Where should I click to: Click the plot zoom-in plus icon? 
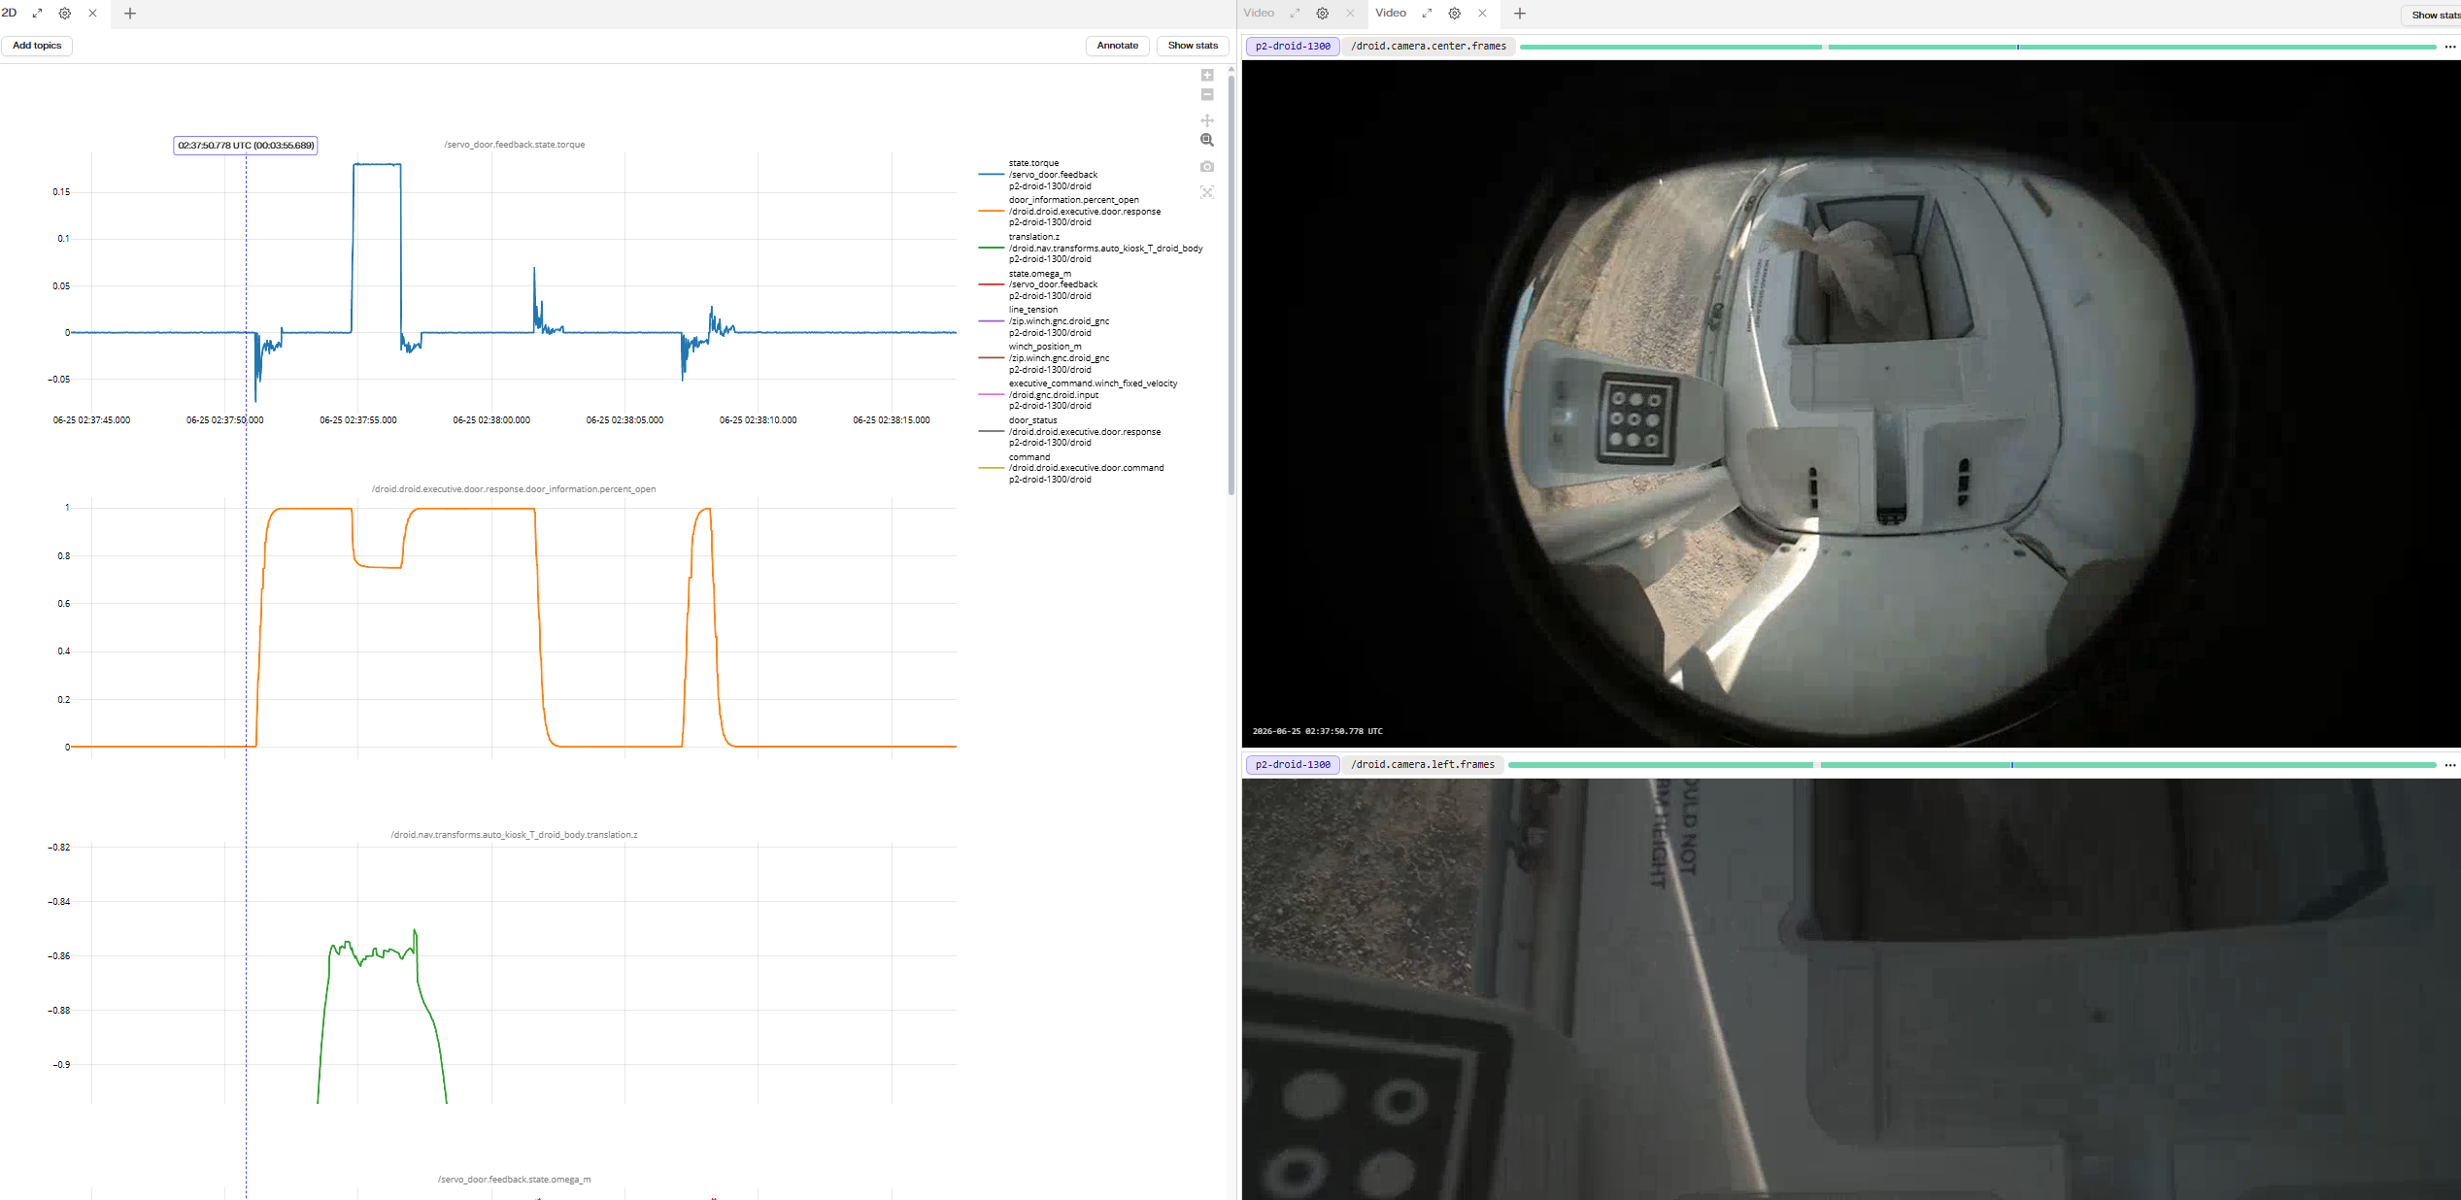(1207, 75)
